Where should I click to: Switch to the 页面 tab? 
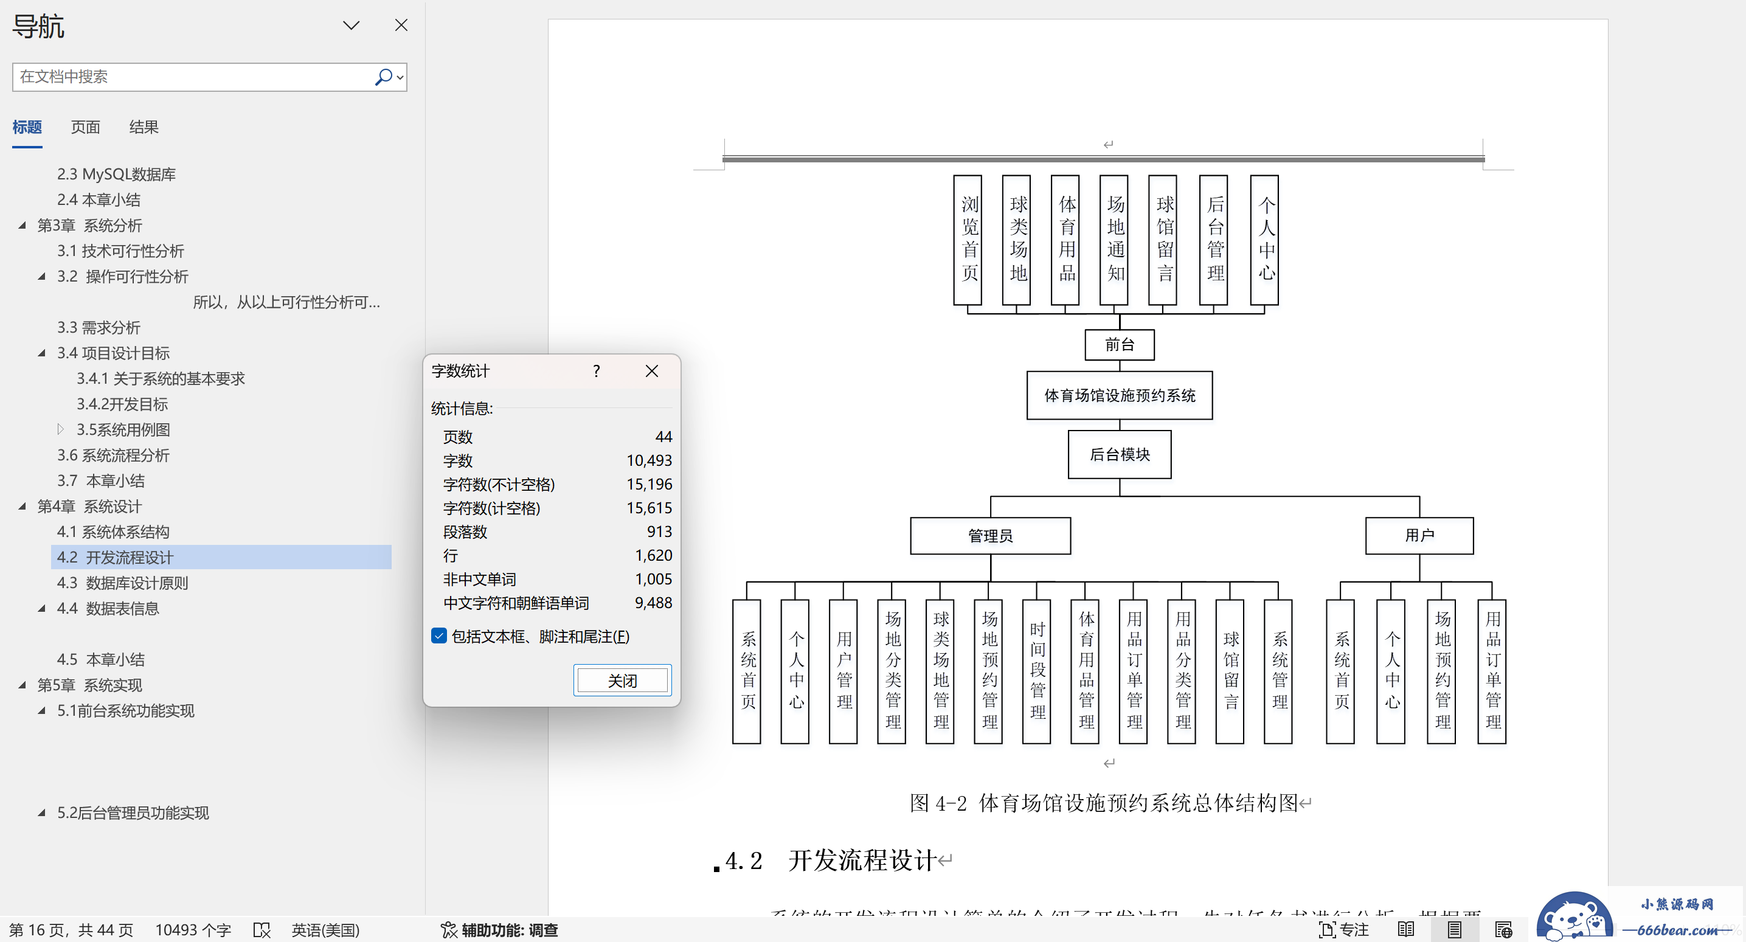point(85,126)
